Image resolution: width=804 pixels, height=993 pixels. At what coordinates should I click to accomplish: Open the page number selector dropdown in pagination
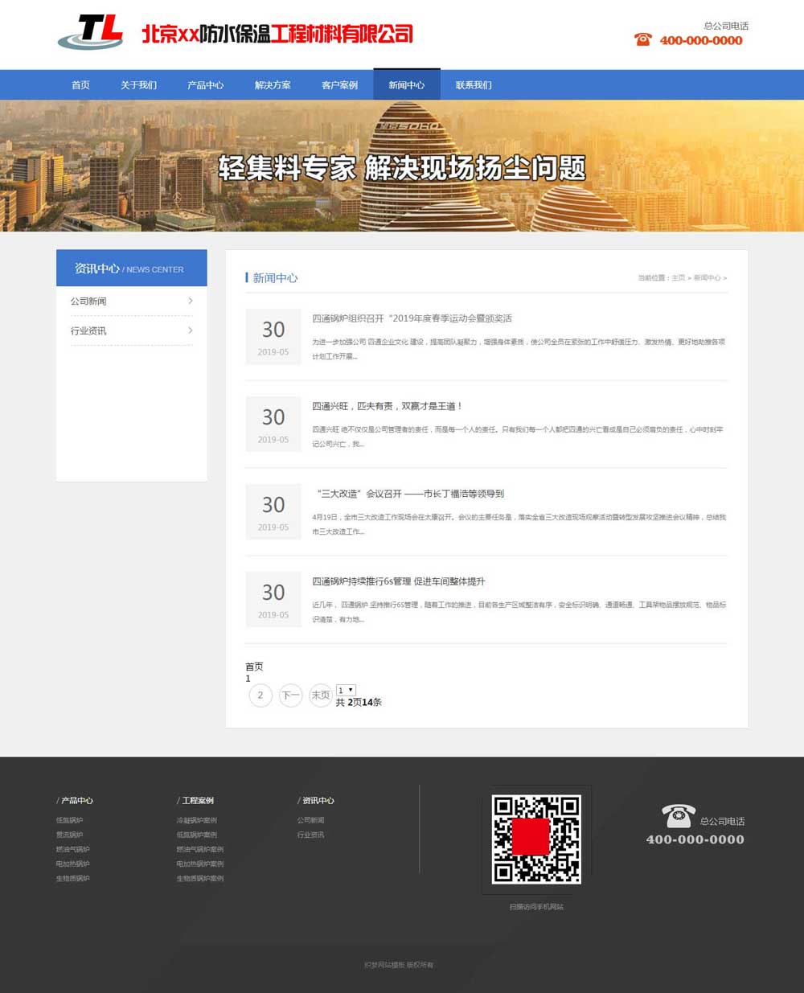[345, 690]
